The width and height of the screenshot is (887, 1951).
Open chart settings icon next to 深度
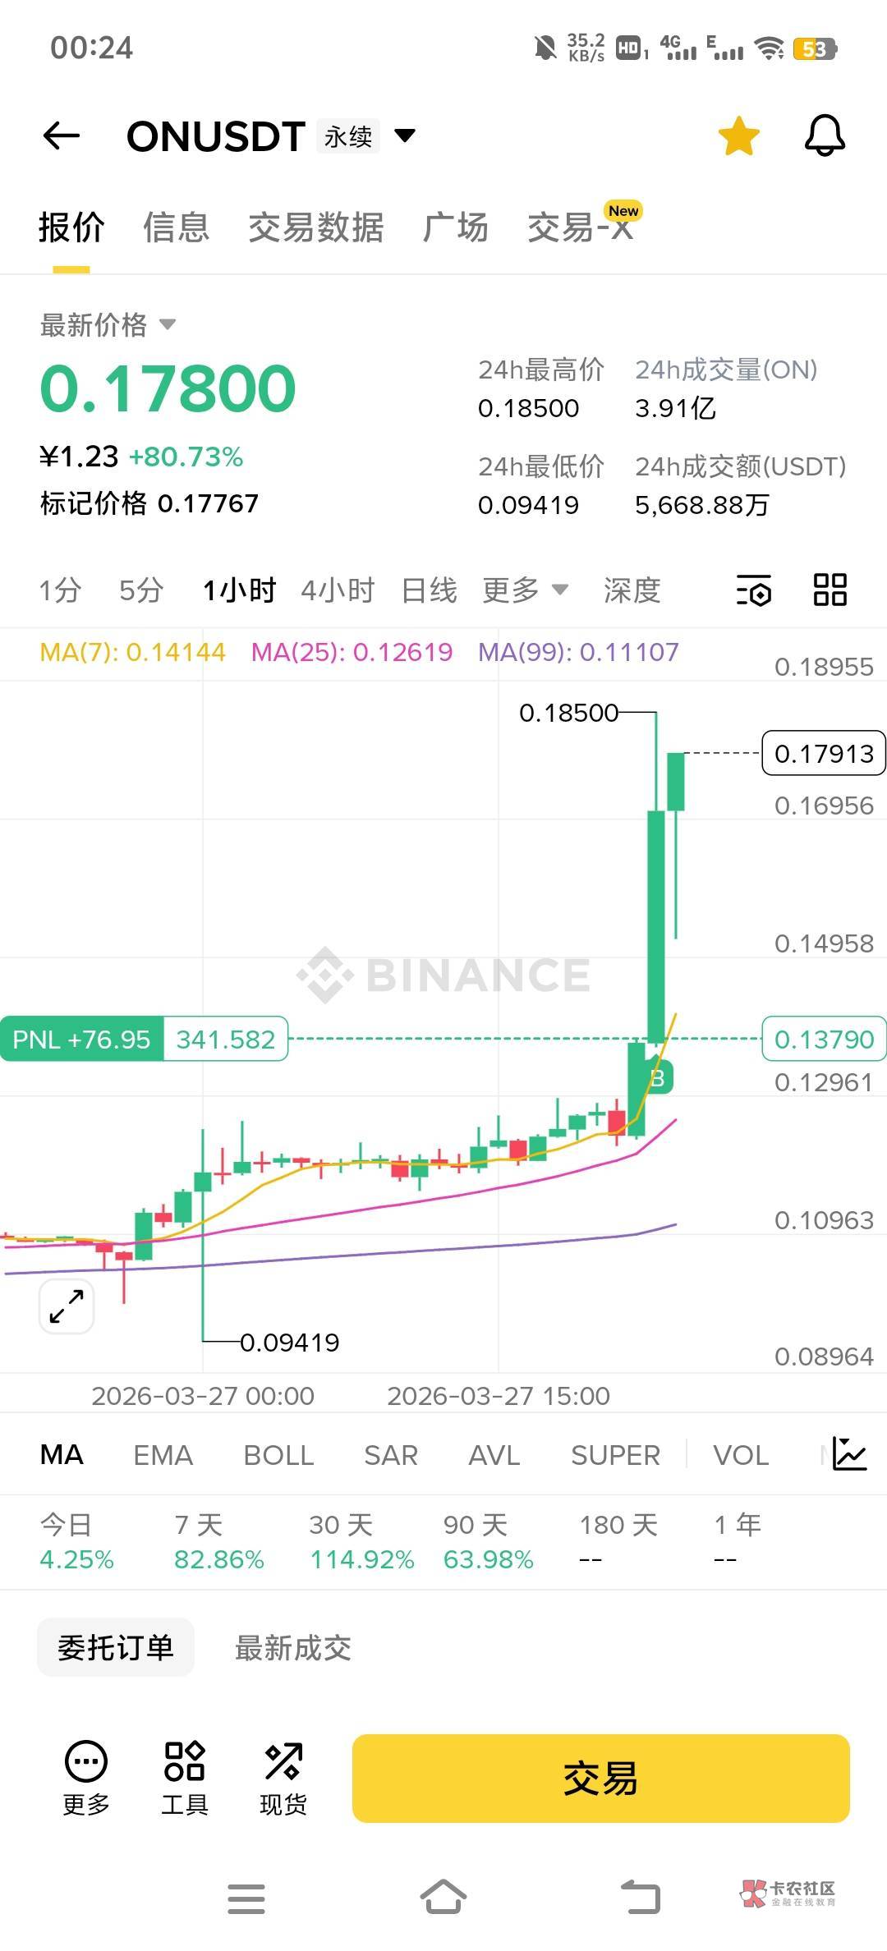[753, 590]
